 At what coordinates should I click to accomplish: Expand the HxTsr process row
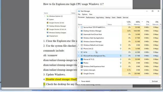79,52
